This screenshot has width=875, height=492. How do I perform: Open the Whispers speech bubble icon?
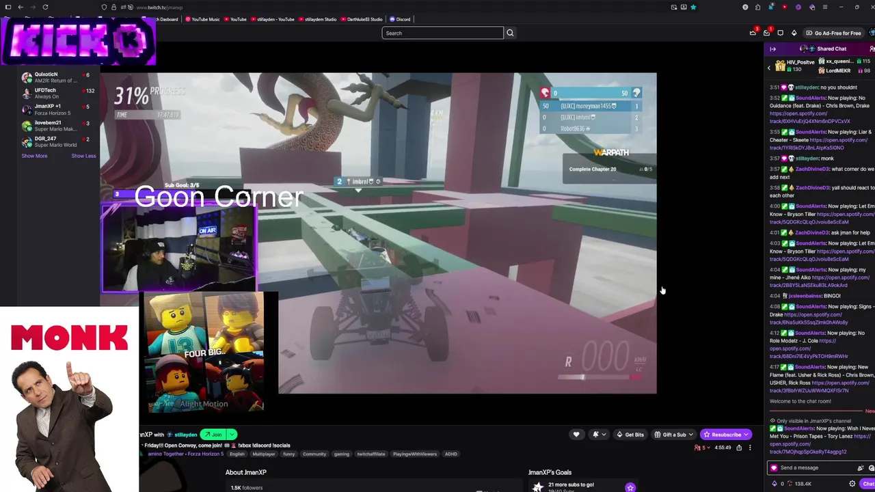pos(780,33)
